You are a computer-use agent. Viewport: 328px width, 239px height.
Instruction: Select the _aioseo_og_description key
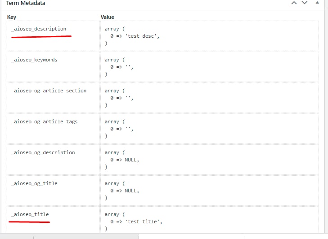43,152
